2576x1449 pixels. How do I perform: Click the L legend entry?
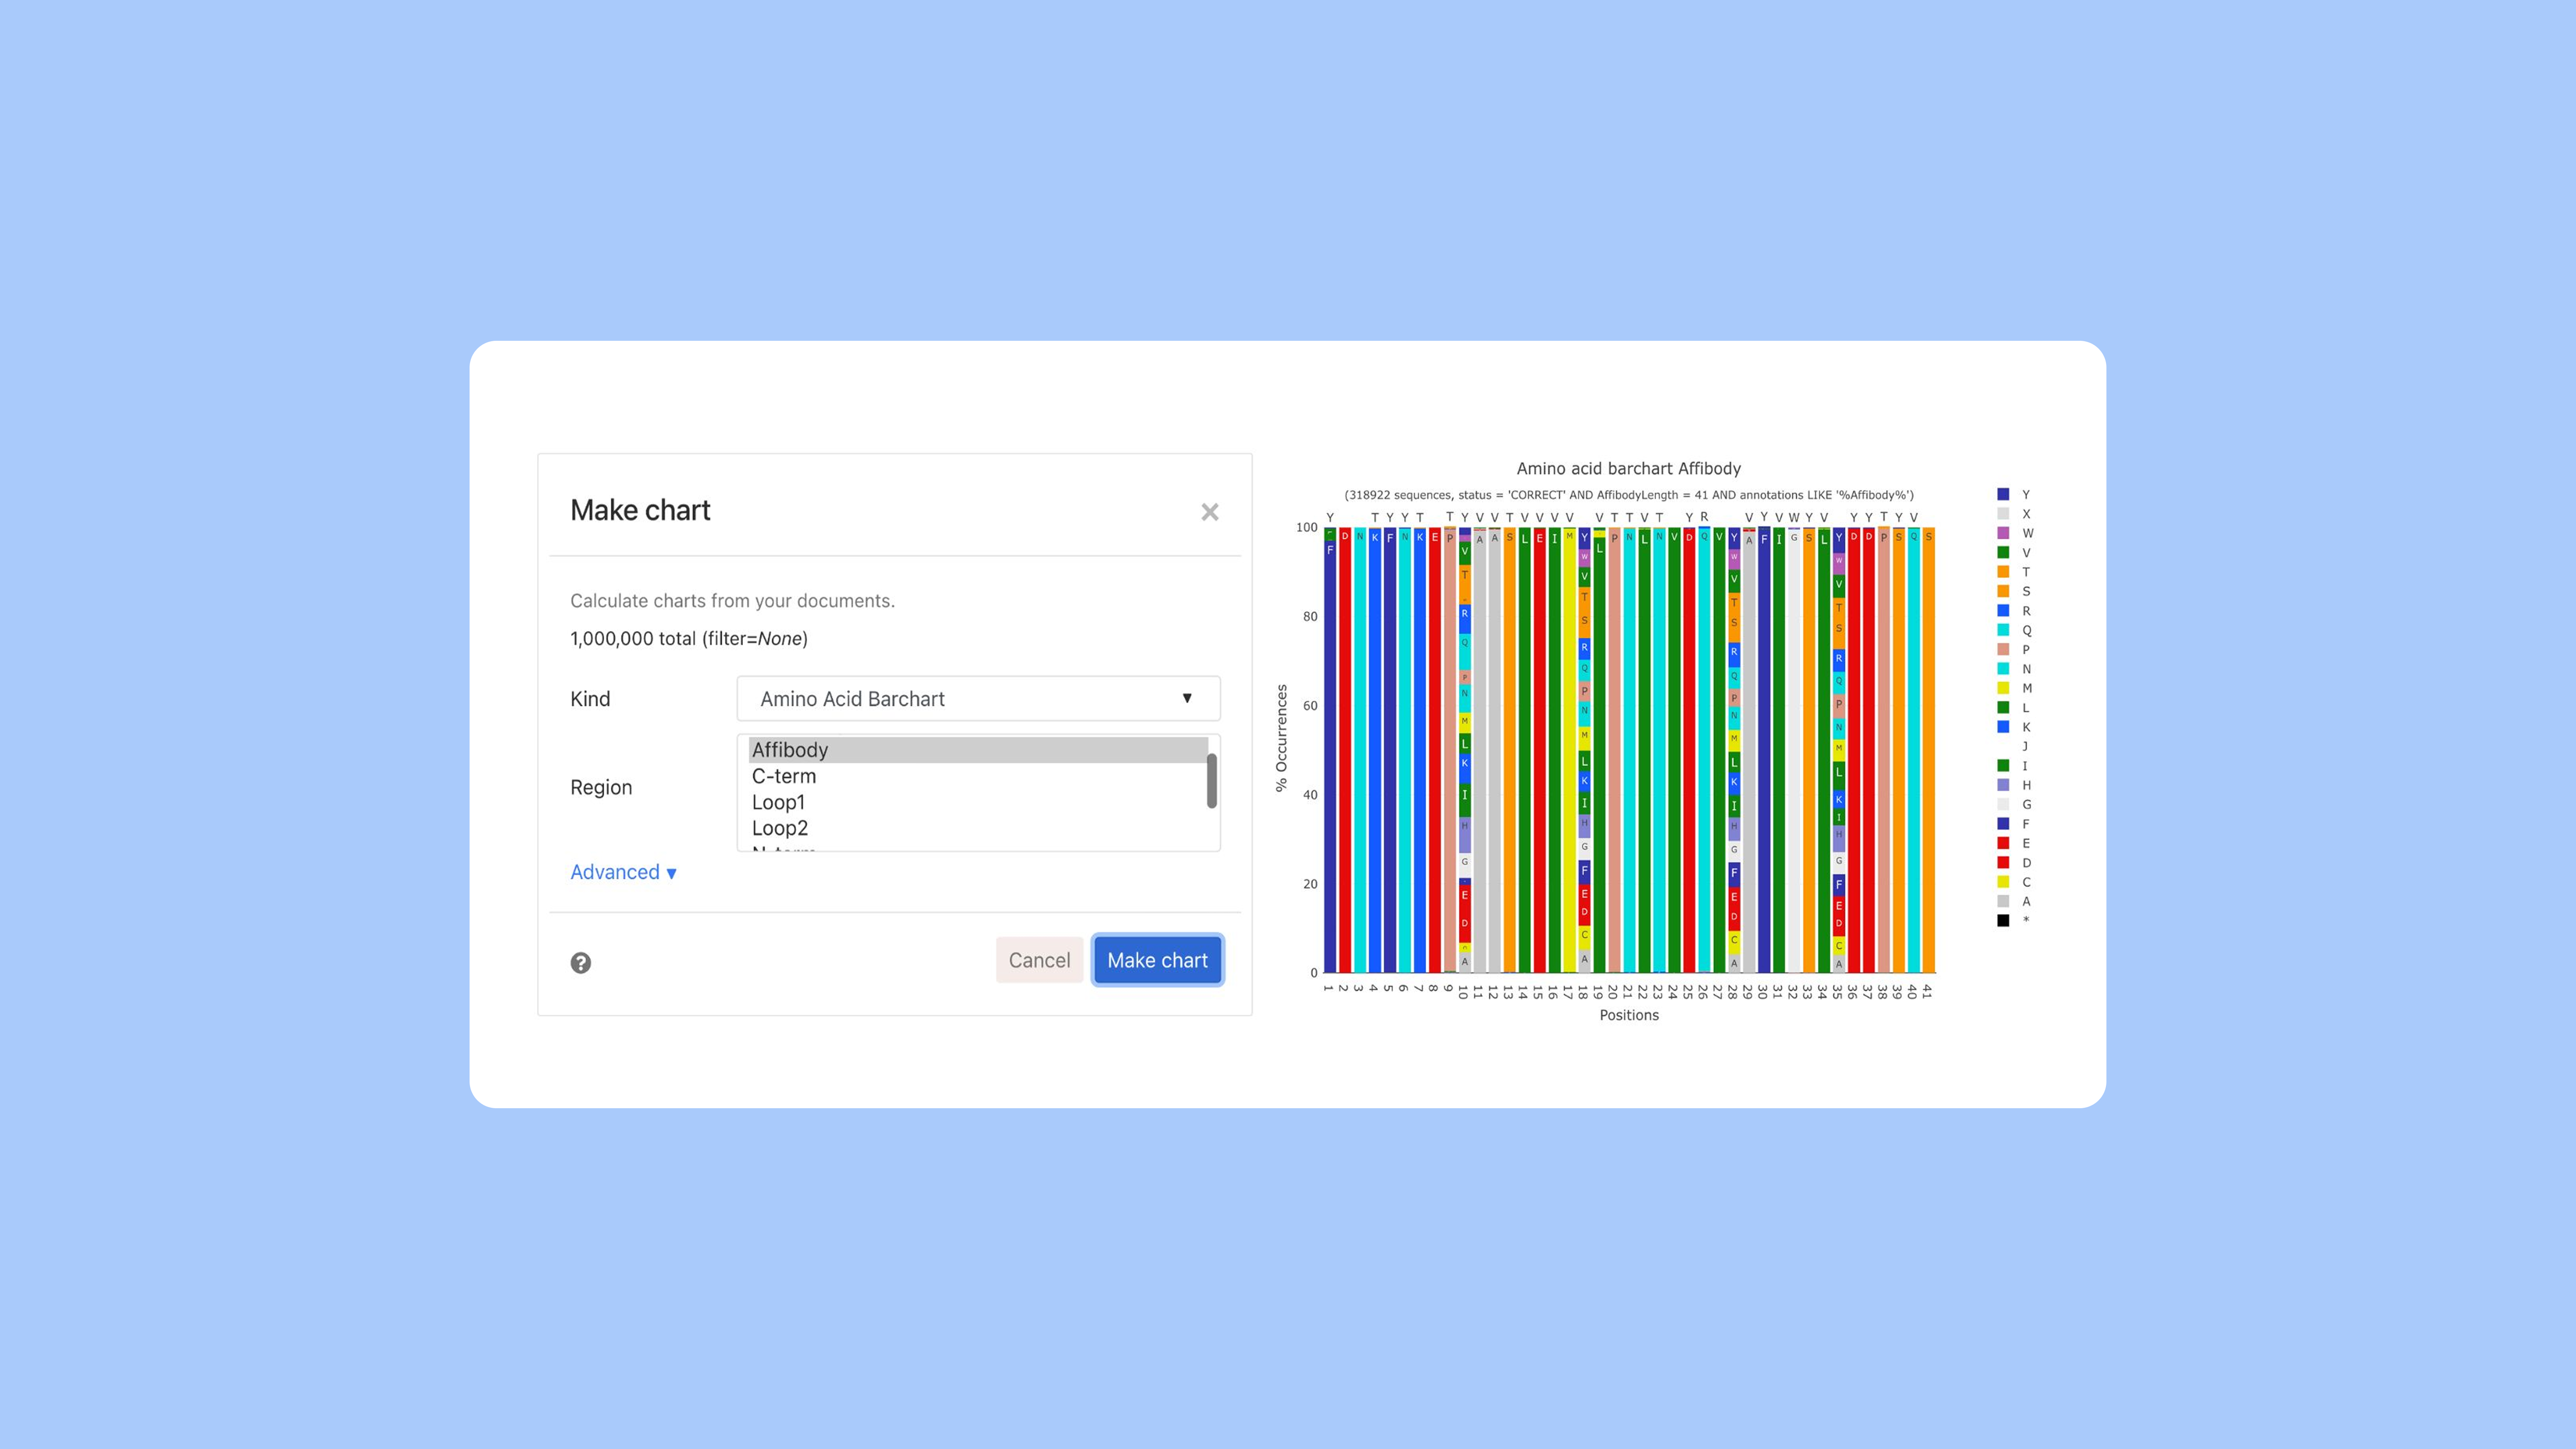coord(2014,708)
